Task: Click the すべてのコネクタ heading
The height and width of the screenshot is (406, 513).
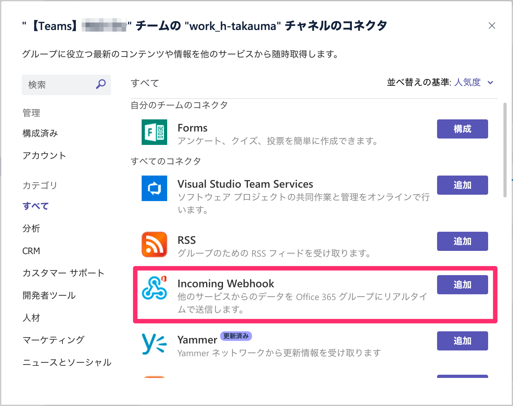Action: (166, 161)
